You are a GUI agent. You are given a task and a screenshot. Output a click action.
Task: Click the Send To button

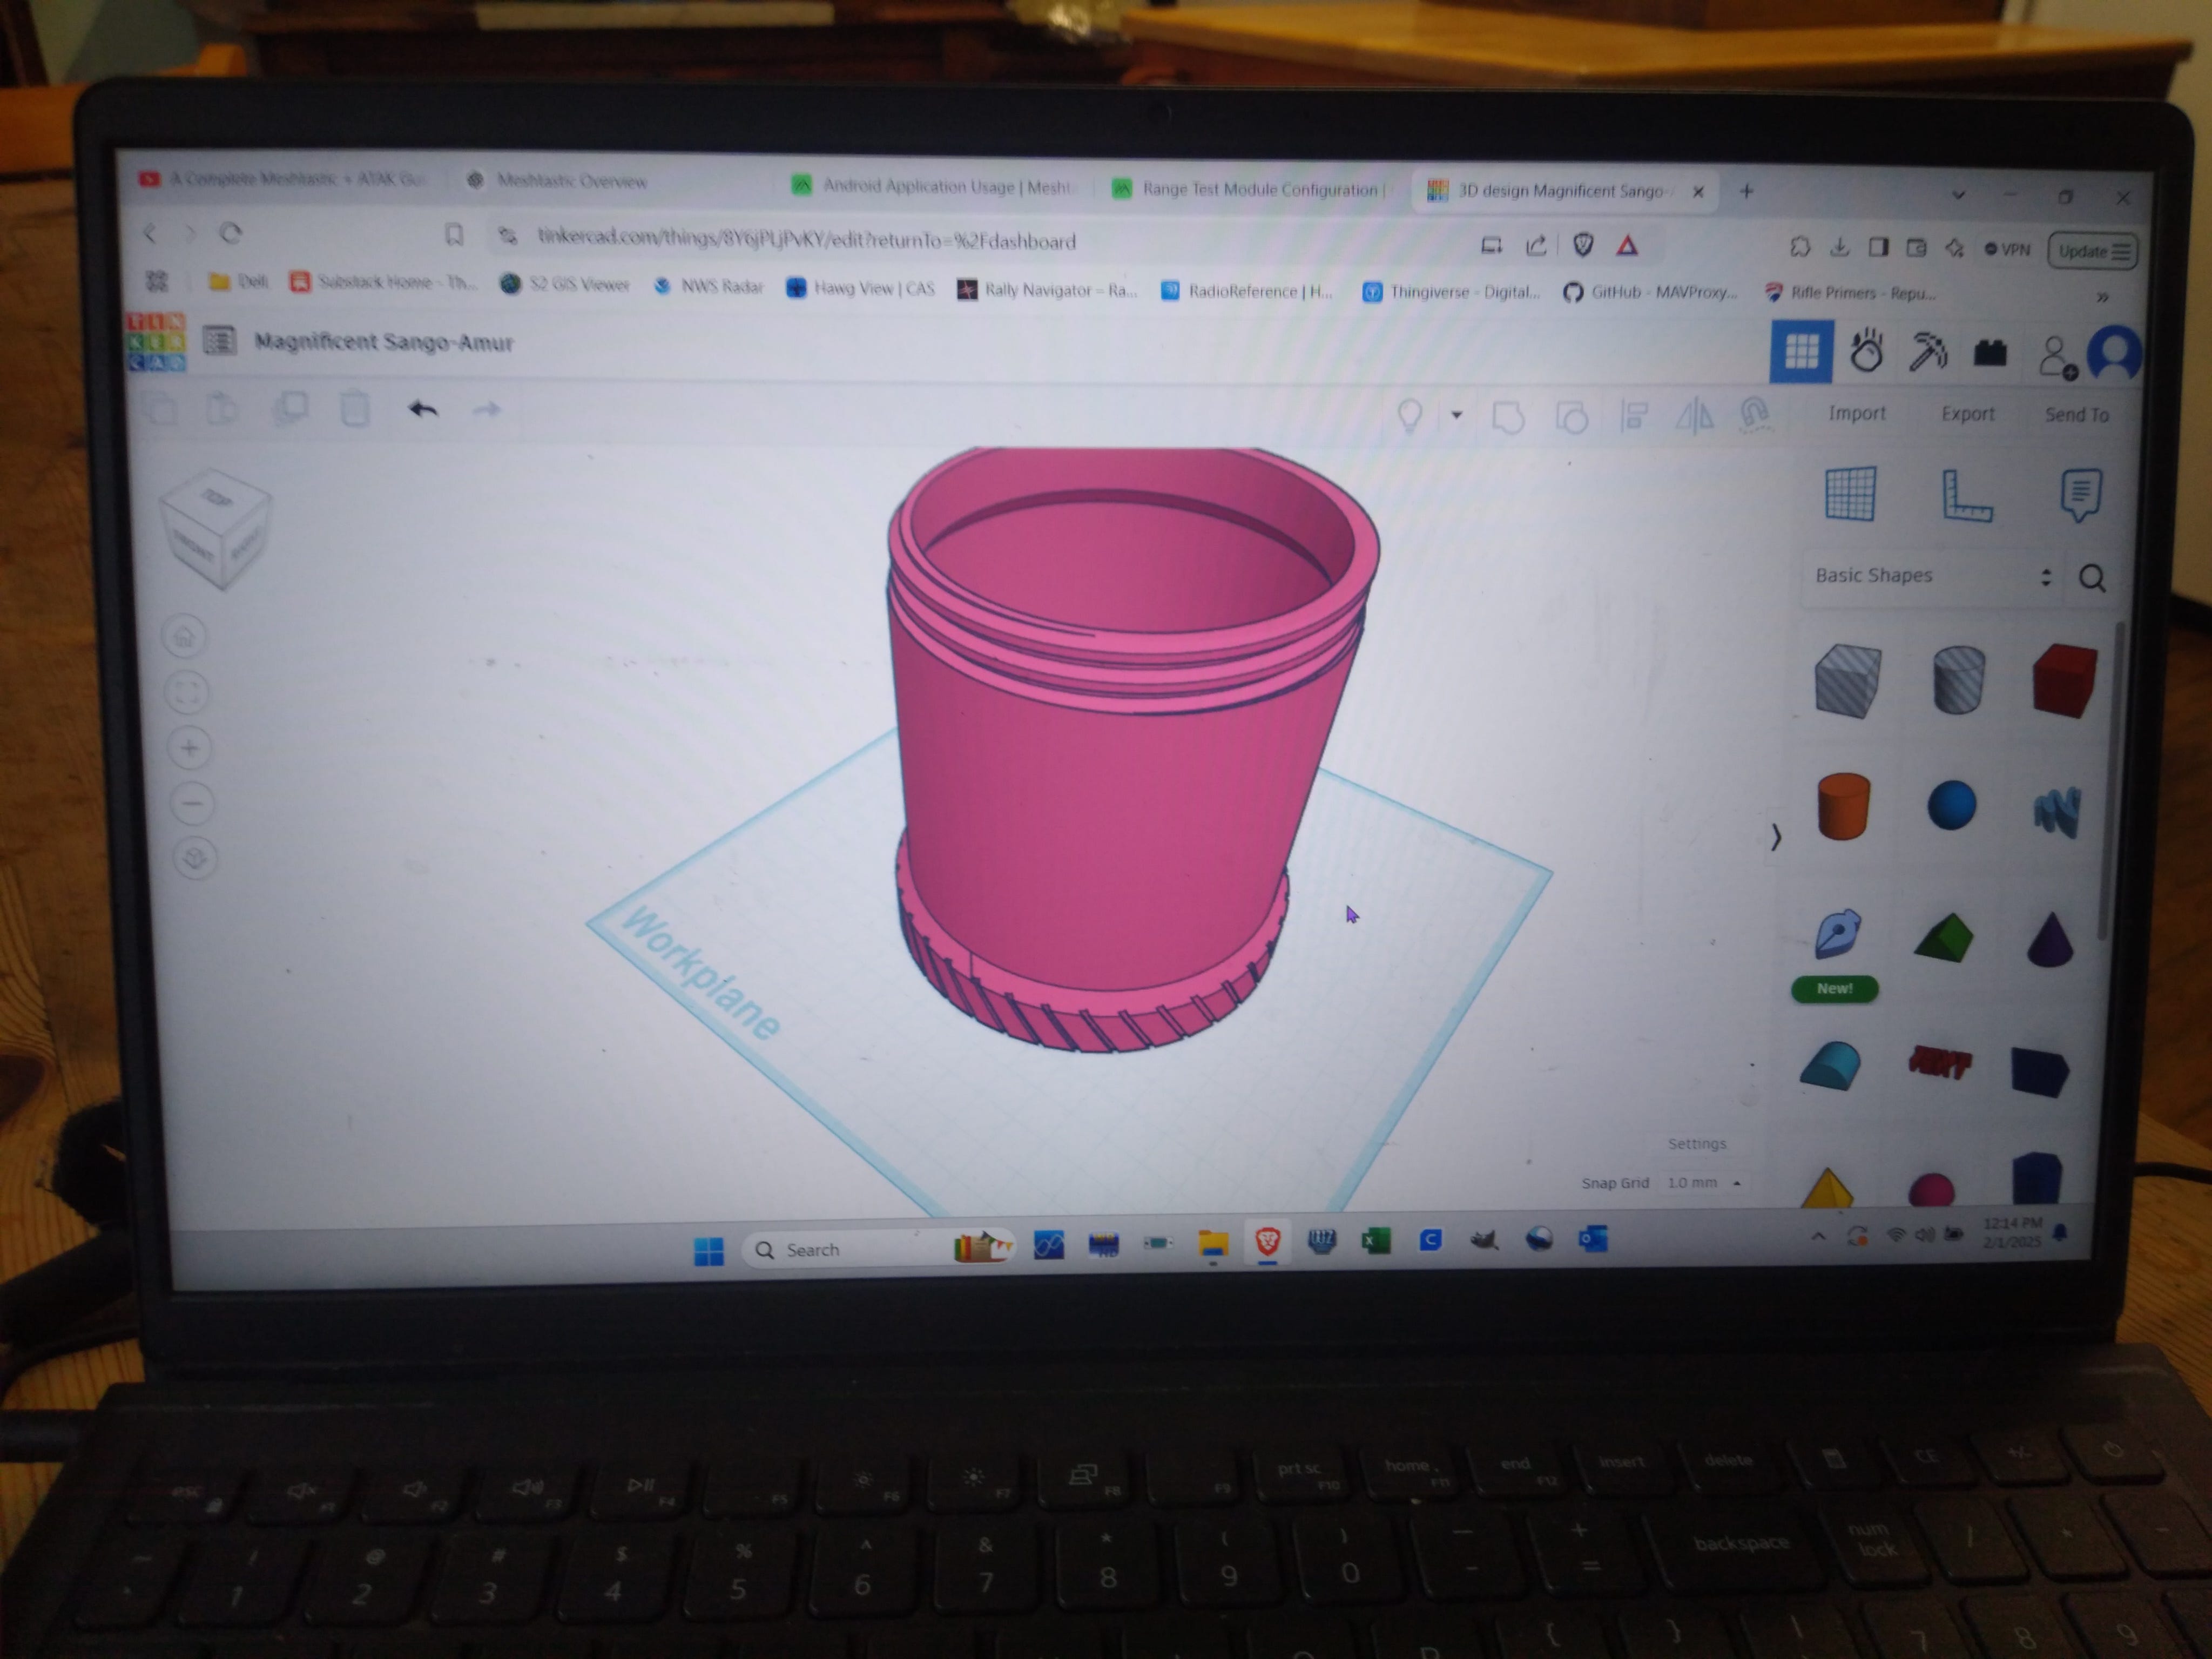(2076, 415)
